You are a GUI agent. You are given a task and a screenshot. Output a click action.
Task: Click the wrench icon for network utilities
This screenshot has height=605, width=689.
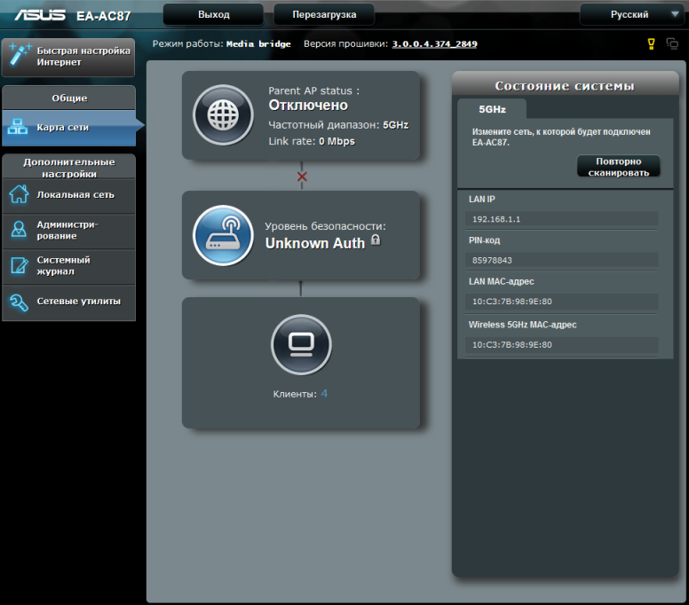pyautogui.click(x=19, y=302)
